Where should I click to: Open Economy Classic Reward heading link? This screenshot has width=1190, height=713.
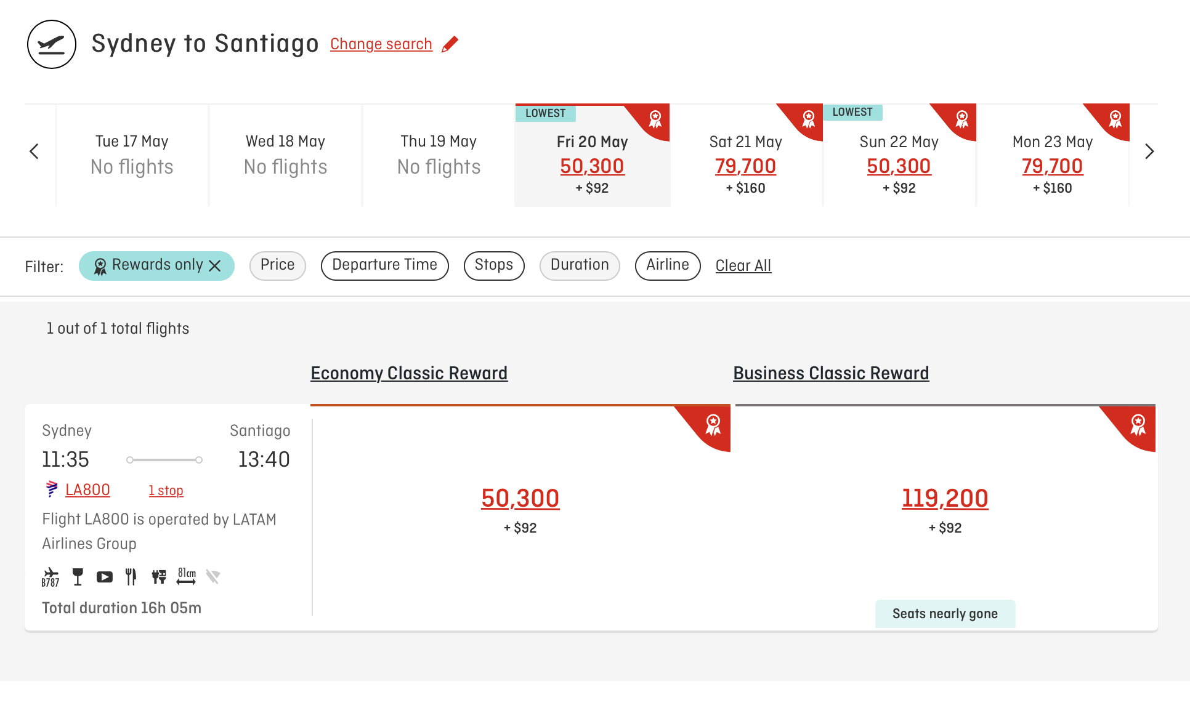click(409, 374)
